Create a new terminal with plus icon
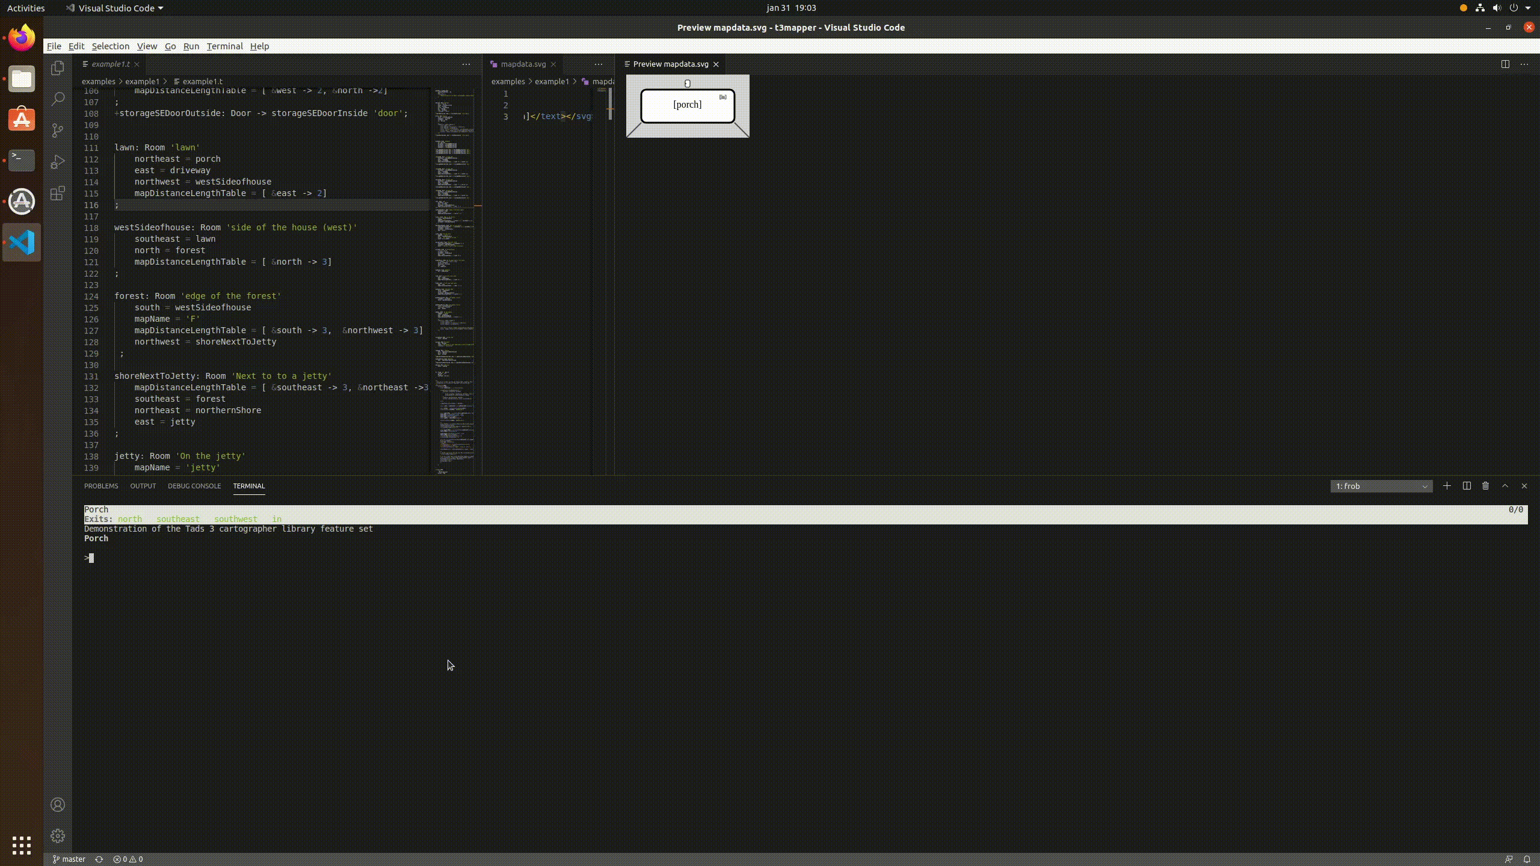 pyautogui.click(x=1447, y=486)
